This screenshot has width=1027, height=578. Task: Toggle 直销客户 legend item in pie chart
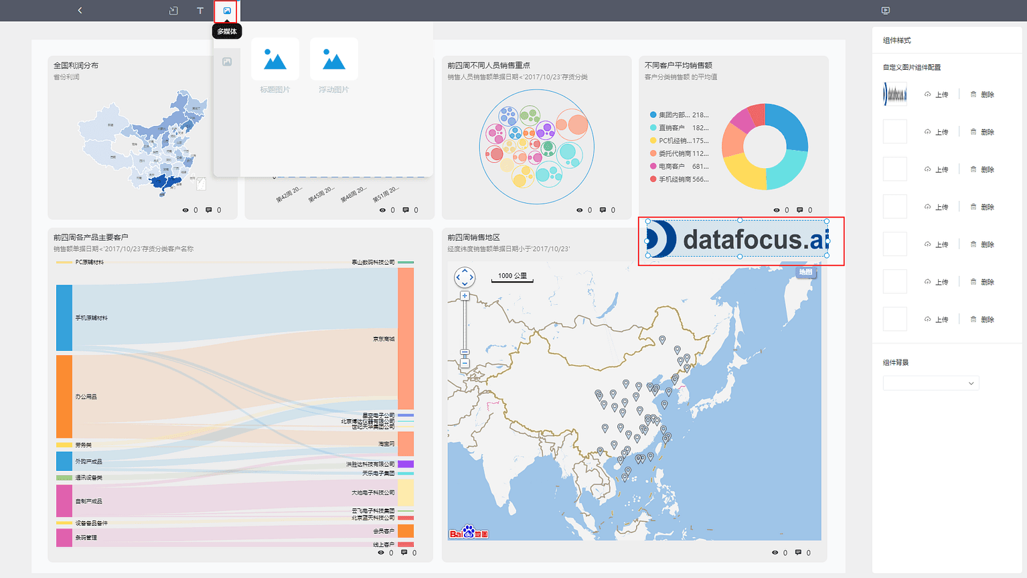679,127
